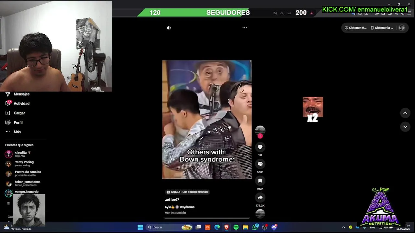Viewport: 415px width, 233px height.
Task: Open the Windows Start menu
Action: pos(140,227)
